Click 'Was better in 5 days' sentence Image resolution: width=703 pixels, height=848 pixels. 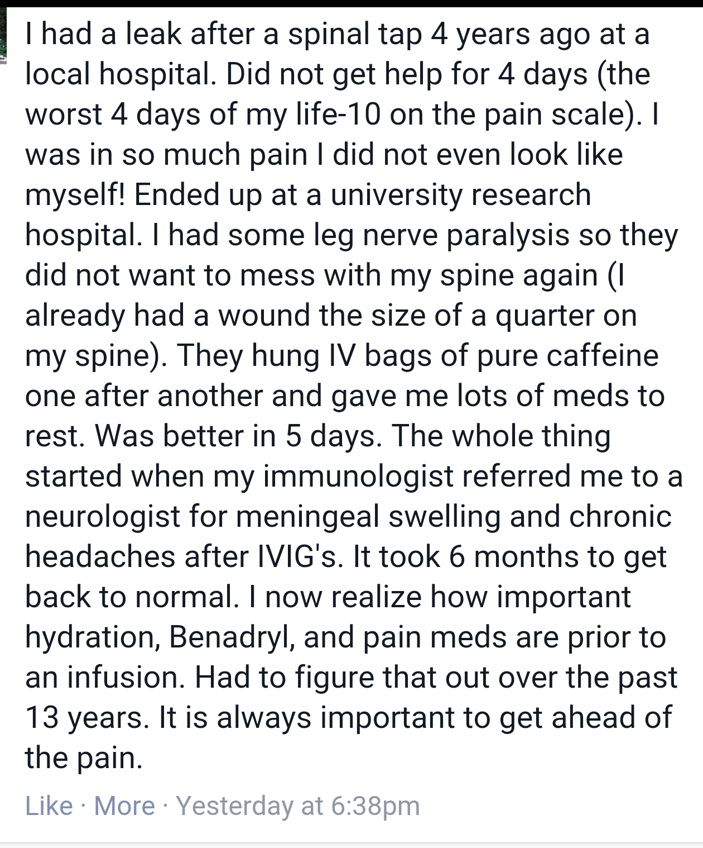[x=238, y=437]
